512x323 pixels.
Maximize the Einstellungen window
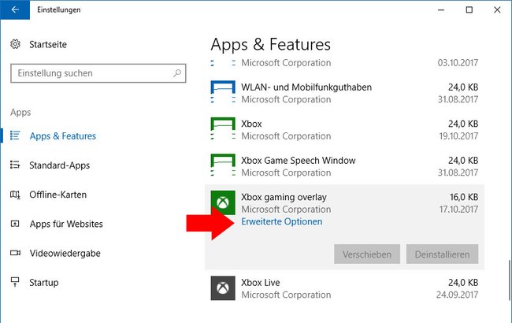pyautogui.click(x=469, y=9)
